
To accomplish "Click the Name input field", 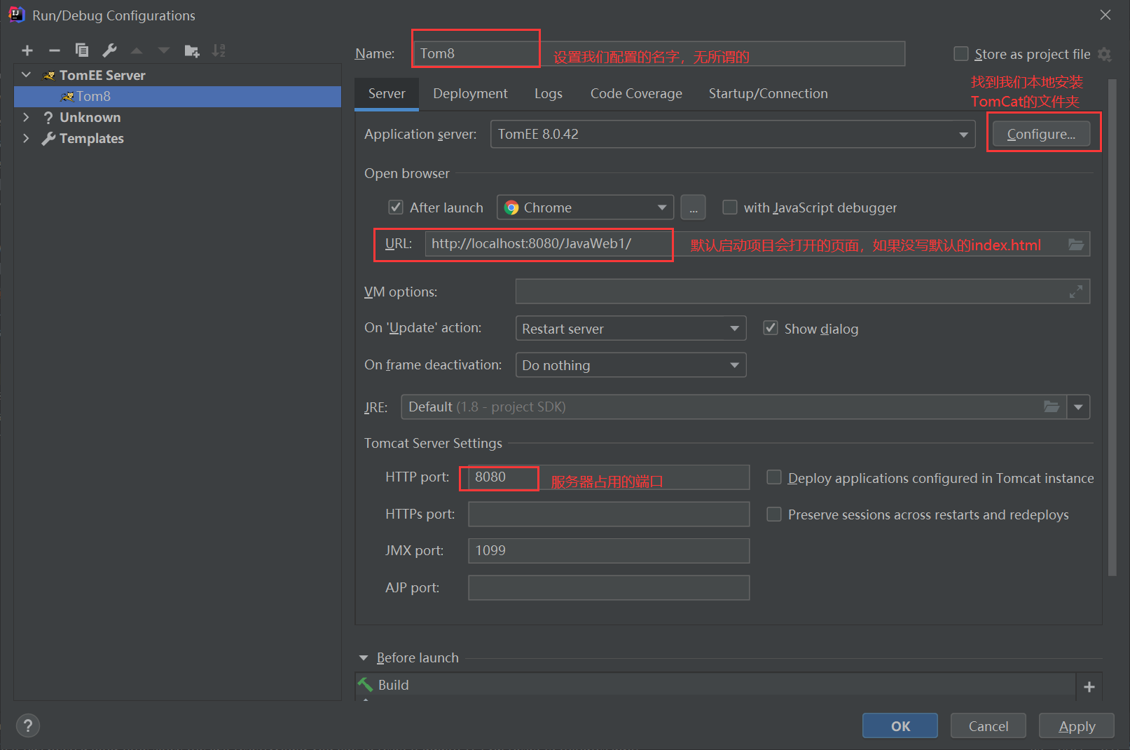I will point(659,53).
